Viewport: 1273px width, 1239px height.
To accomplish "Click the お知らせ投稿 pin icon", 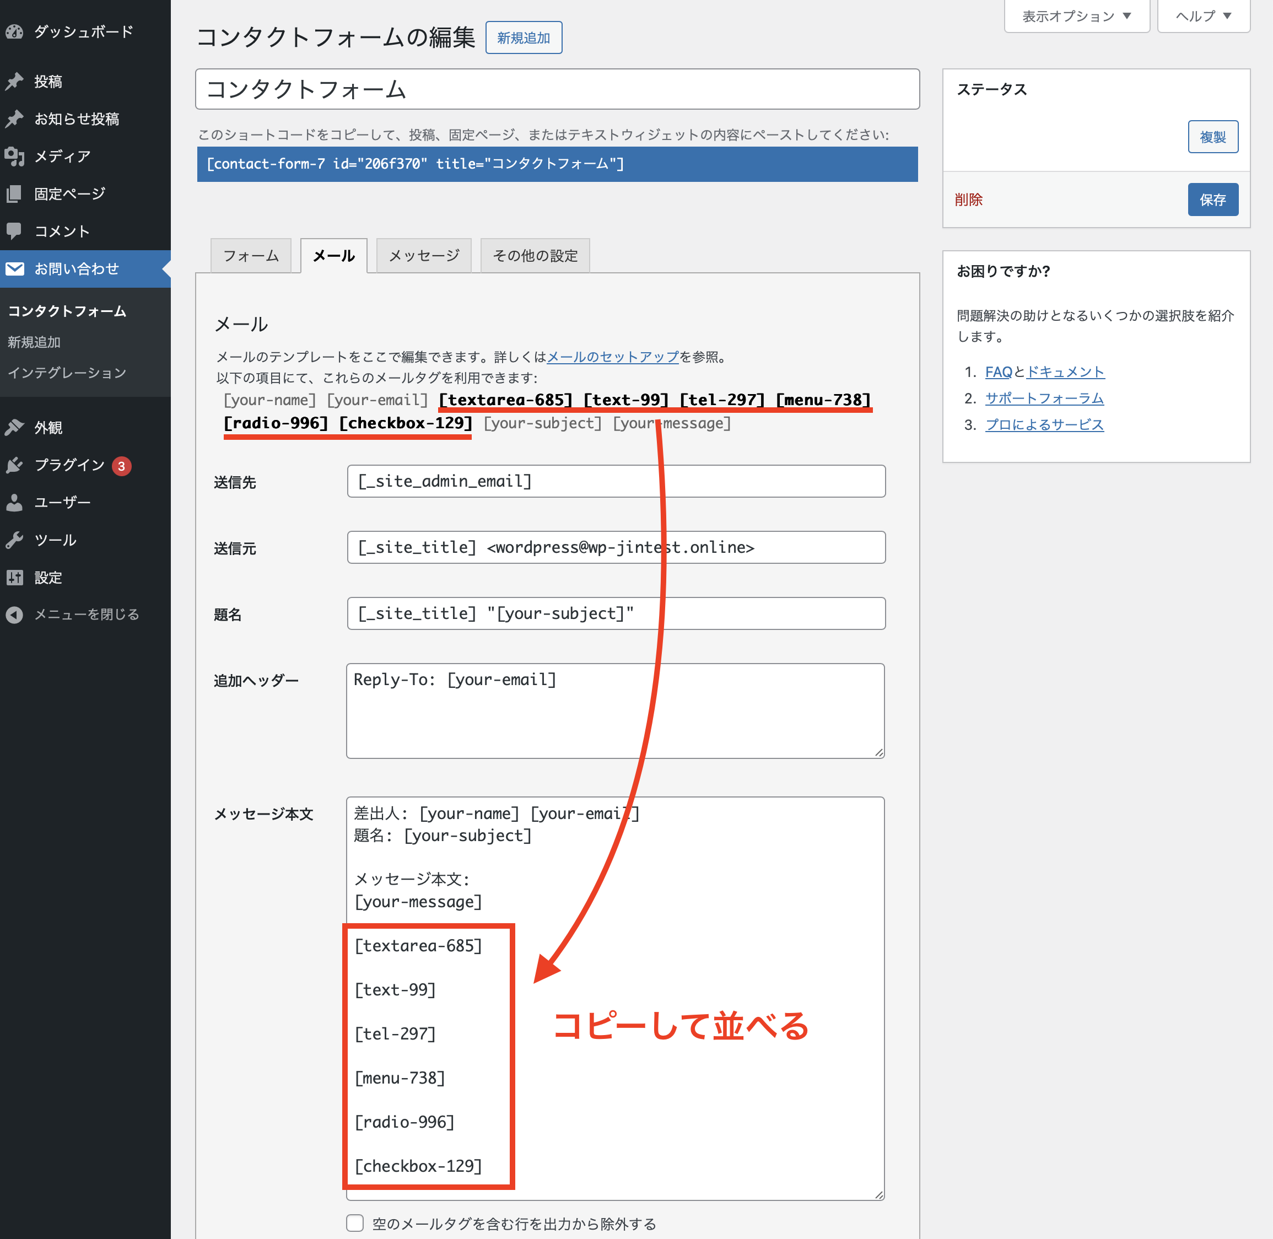I will click(14, 118).
